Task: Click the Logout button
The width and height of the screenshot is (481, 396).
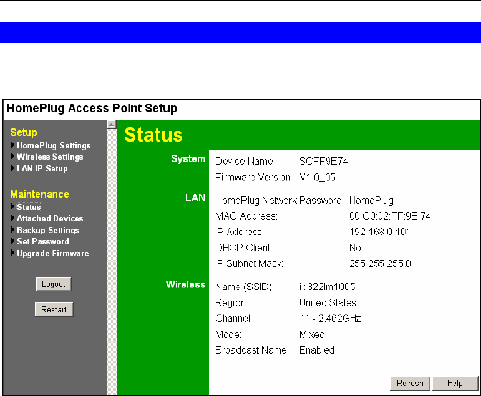Action: pos(54,284)
